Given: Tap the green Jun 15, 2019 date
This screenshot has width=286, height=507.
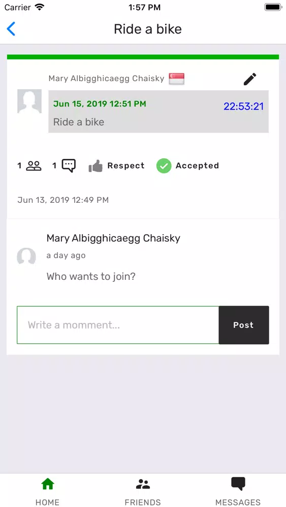Looking at the screenshot, I should click(x=100, y=104).
